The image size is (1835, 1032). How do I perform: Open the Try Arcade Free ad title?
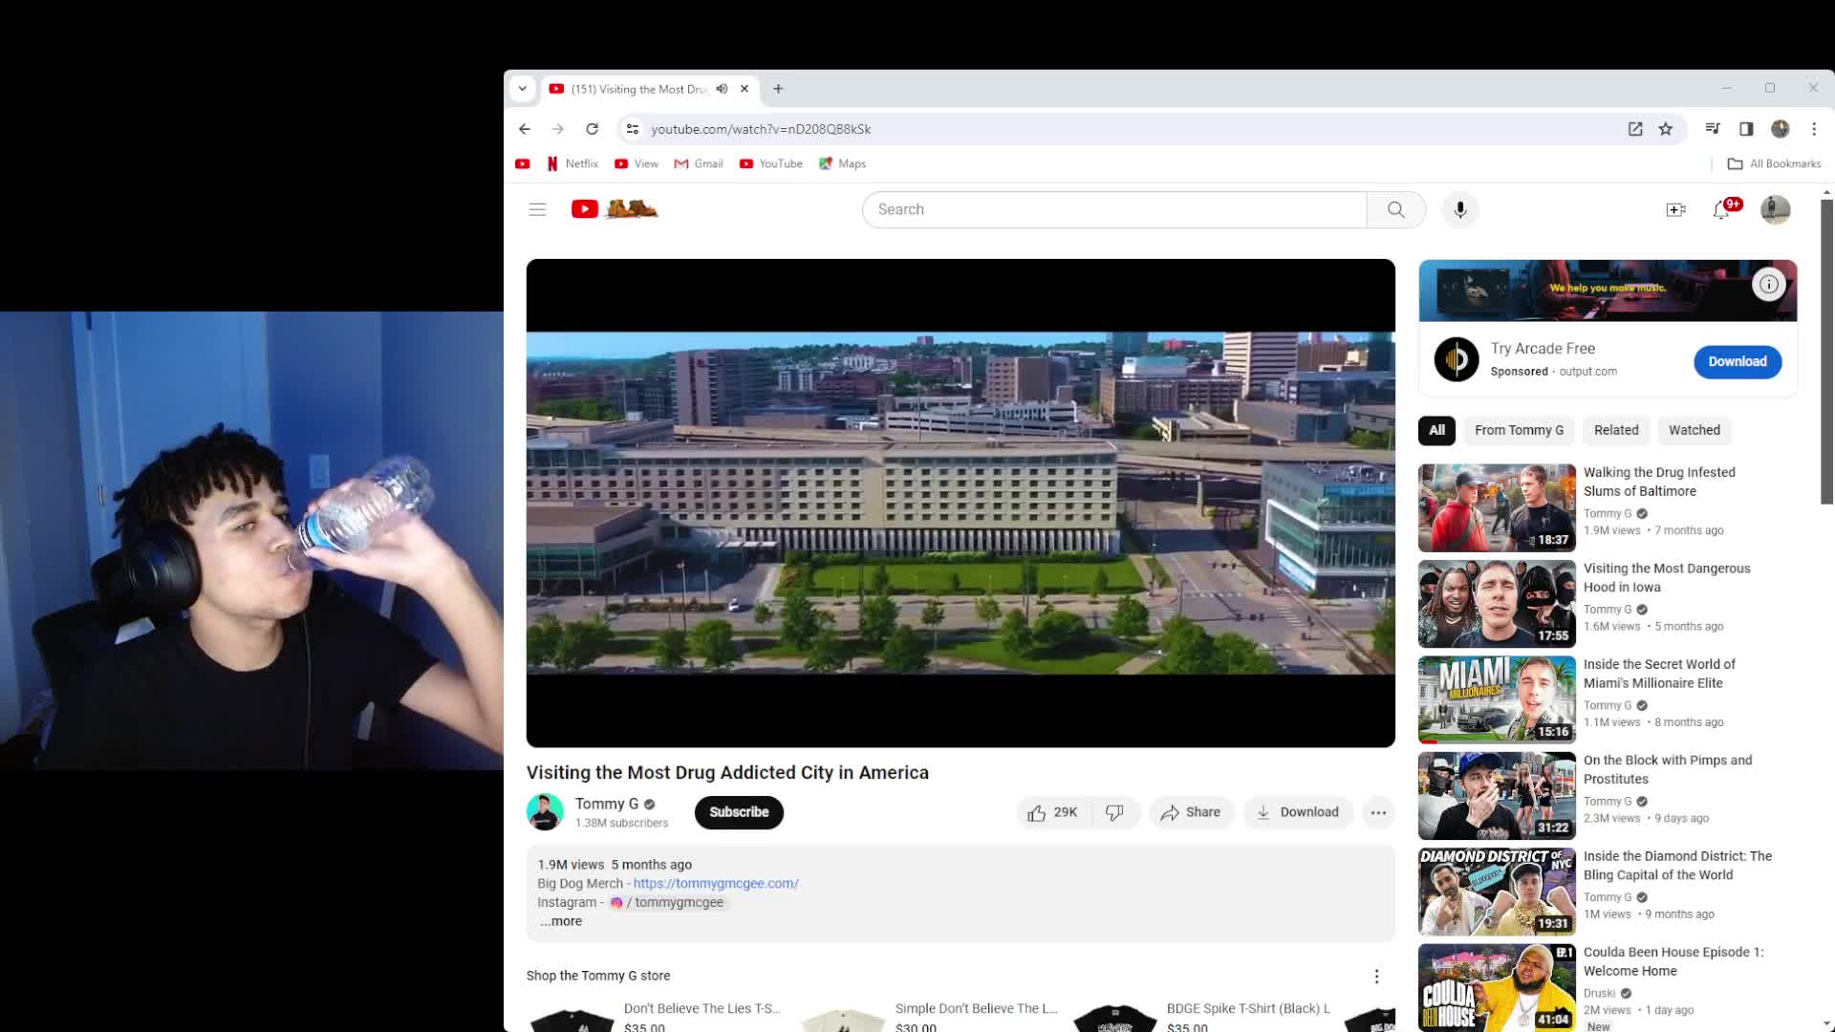[1543, 349]
